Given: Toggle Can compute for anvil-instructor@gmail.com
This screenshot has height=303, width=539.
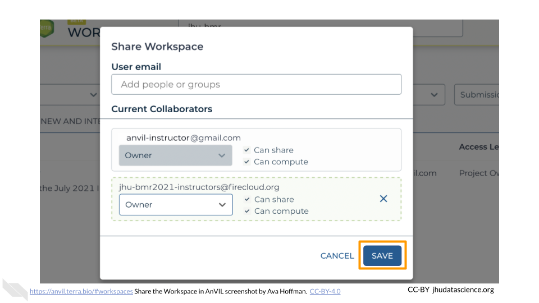Looking at the screenshot, I should [x=246, y=162].
